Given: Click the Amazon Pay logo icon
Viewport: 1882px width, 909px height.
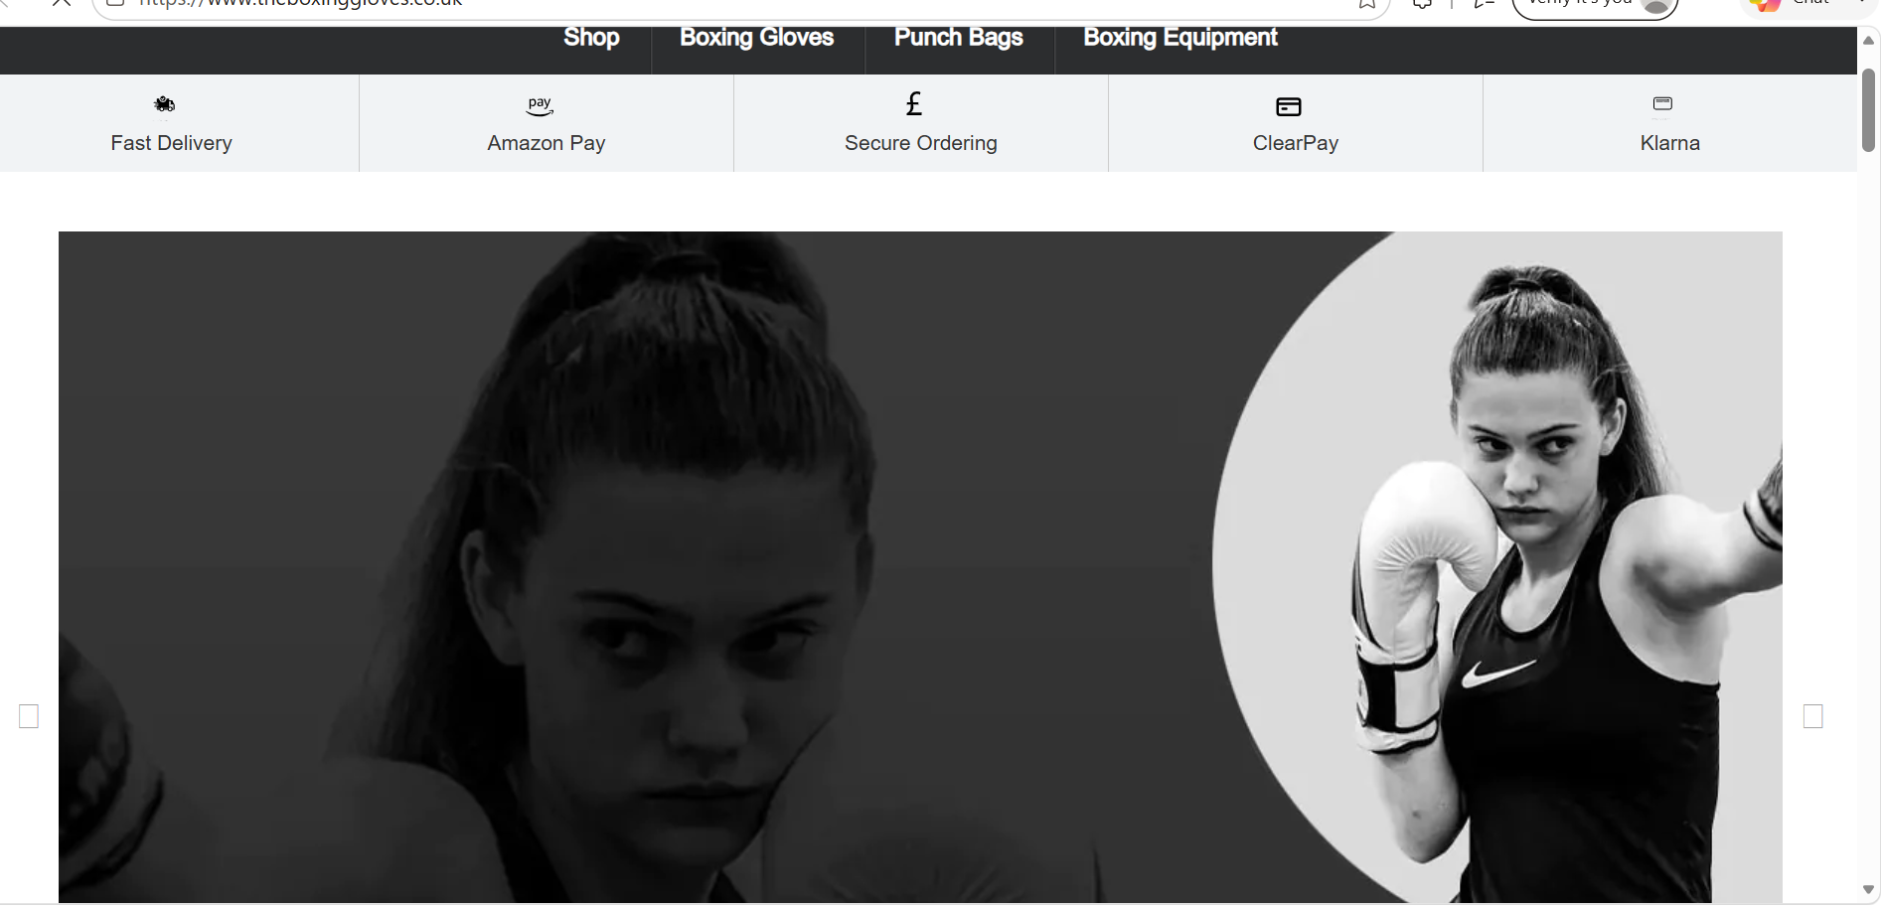Looking at the screenshot, I should click(540, 105).
